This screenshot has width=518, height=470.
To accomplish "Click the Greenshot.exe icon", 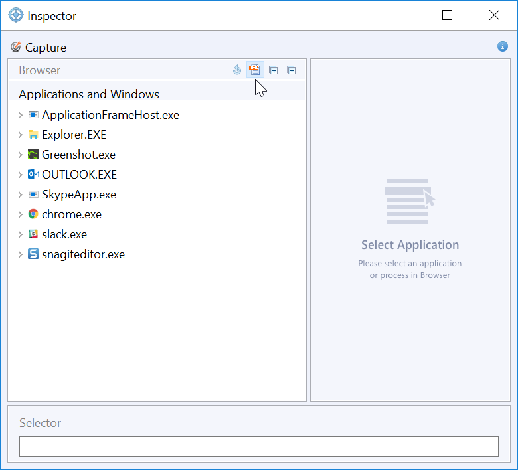I will [33, 154].
